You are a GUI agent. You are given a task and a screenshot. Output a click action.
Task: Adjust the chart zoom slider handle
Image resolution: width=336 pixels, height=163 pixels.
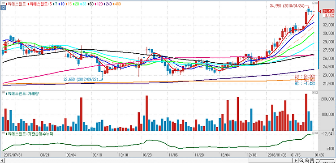point(320,160)
